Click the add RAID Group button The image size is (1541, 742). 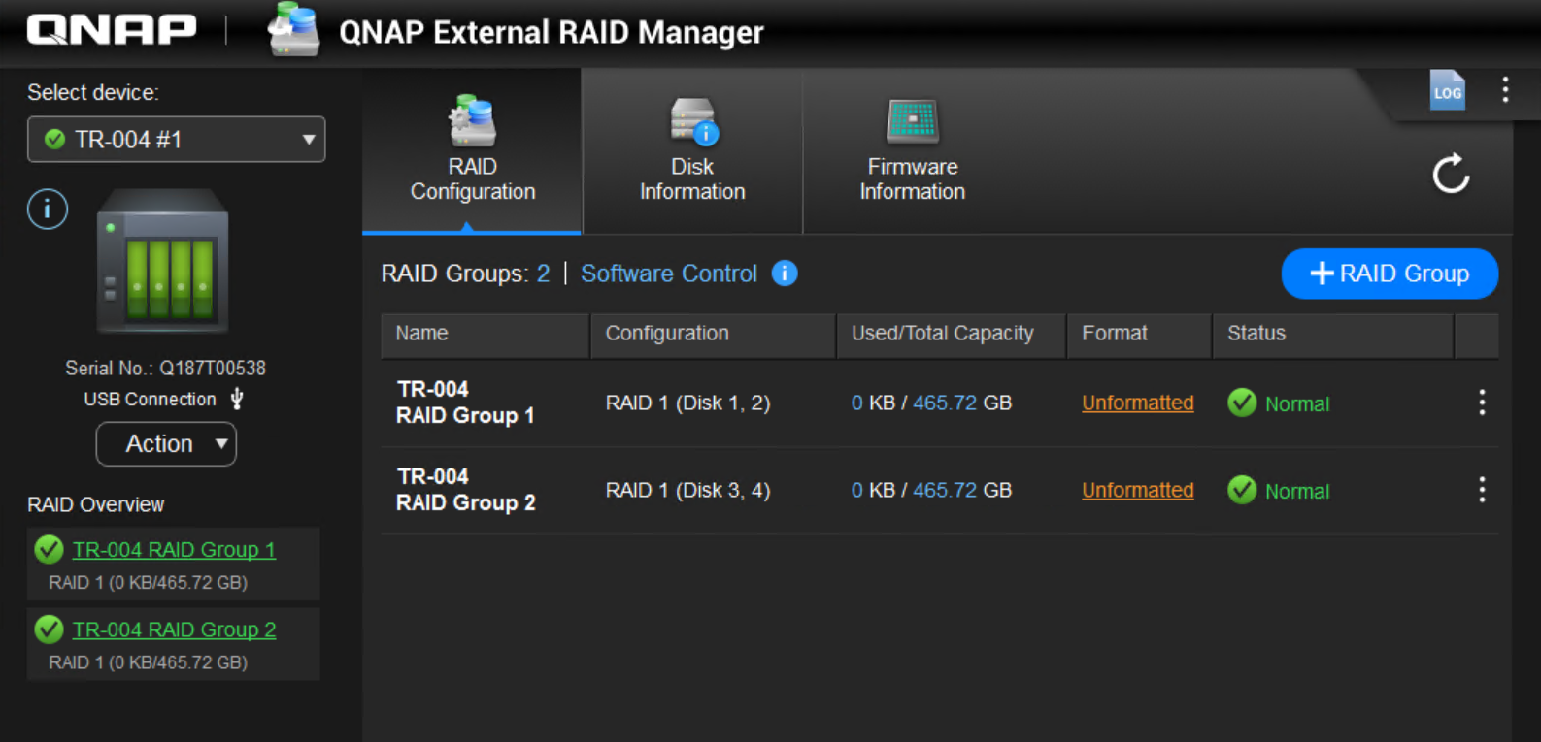[1389, 274]
